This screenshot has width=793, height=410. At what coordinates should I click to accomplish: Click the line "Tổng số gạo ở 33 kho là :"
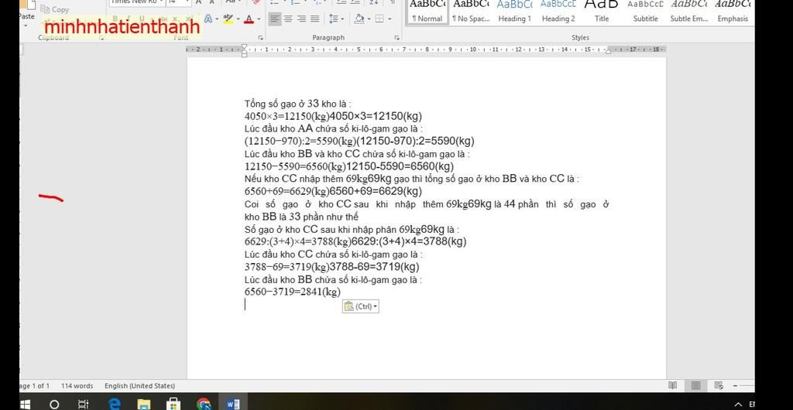click(298, 104)
